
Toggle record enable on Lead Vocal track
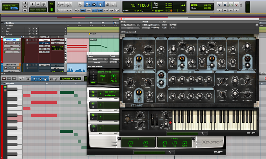pos(6,68)
